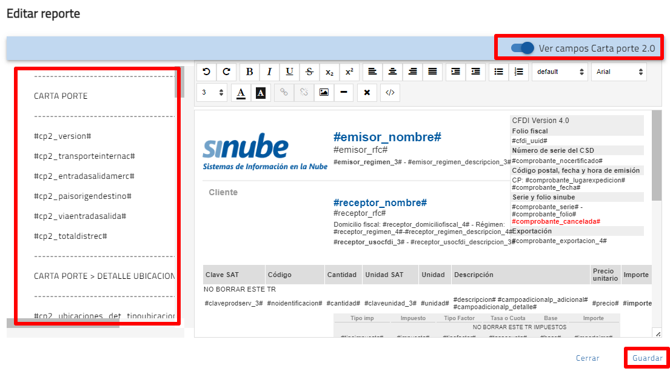Click the Cerrar link

[x=587, y=358]
